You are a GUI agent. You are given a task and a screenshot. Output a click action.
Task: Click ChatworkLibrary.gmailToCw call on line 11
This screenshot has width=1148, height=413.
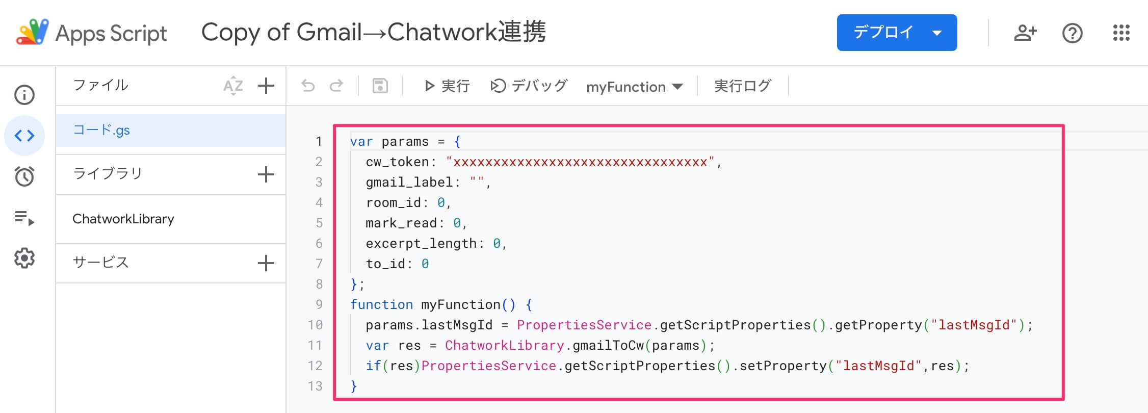coord(576,346)
